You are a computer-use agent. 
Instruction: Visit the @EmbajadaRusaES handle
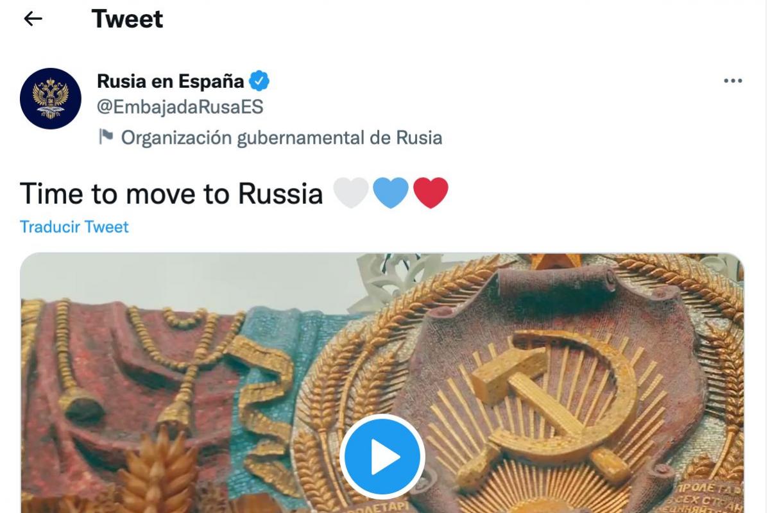tap(180, 106)
